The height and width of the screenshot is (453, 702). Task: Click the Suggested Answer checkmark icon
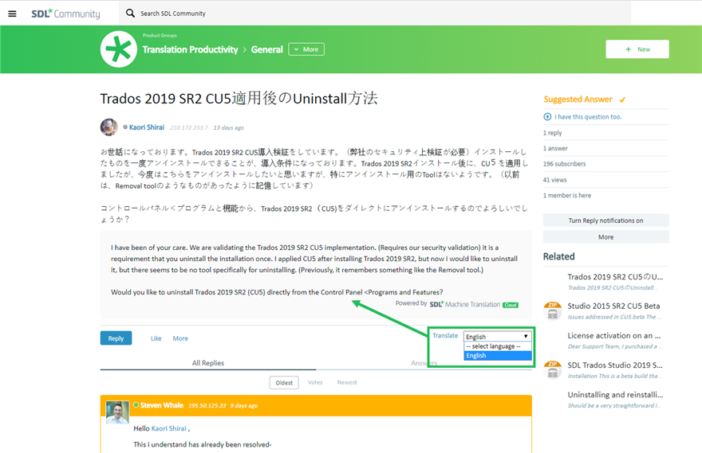pyautogui.click(x=622, y=100)
